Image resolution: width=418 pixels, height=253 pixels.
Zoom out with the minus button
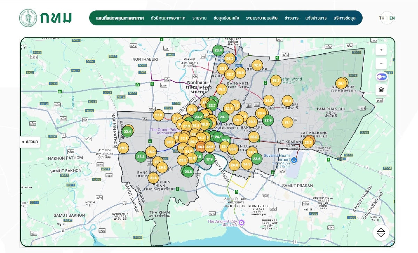tap(381, 63)
